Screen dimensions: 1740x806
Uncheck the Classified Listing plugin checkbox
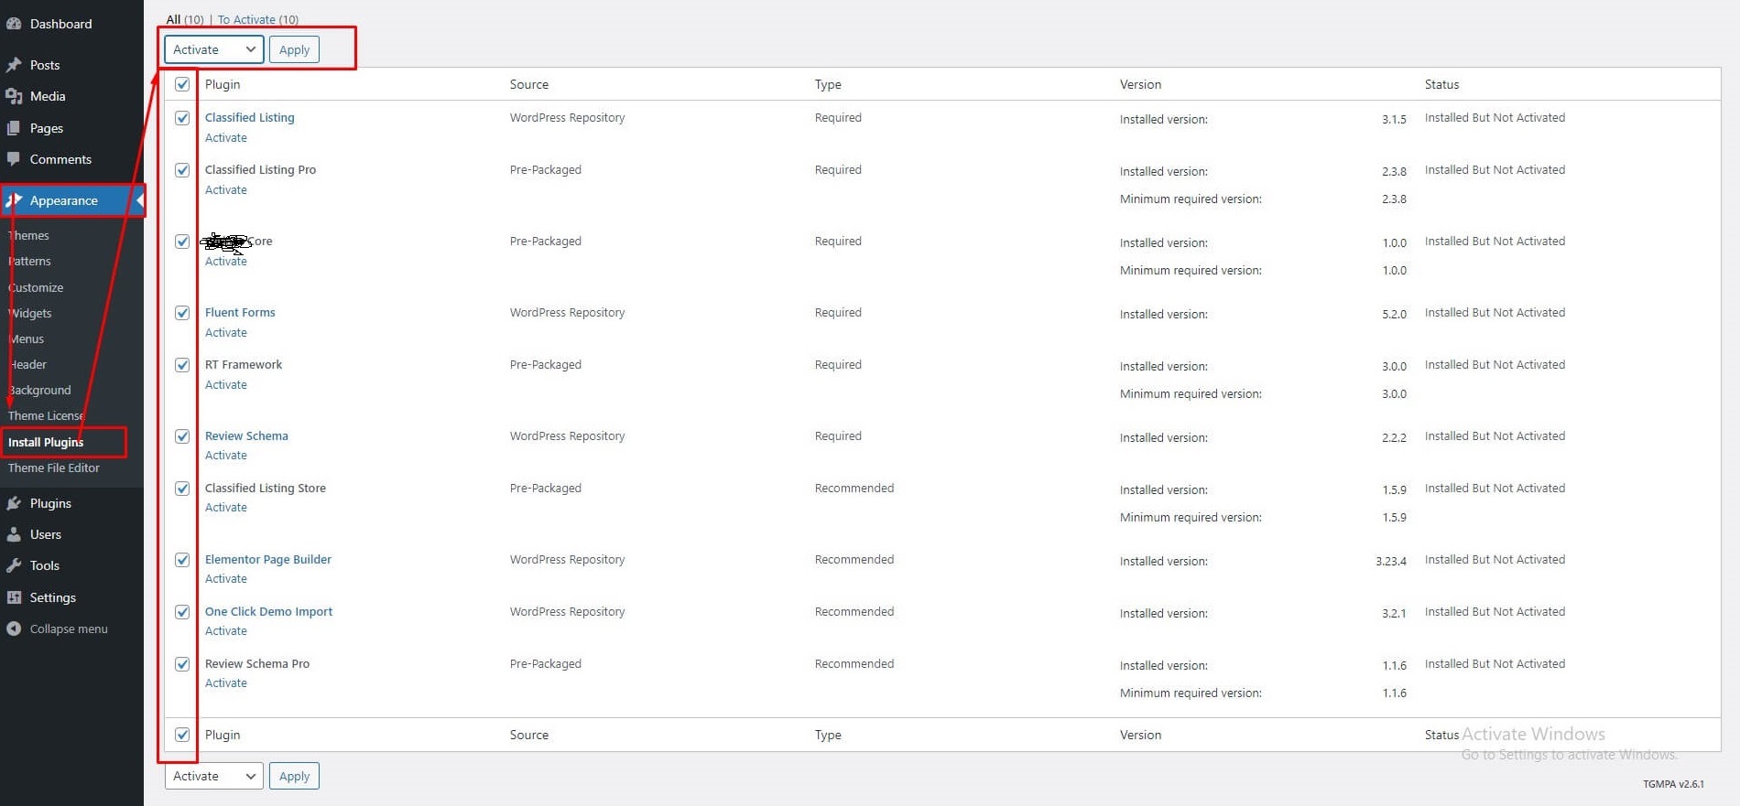coord(182,118)
